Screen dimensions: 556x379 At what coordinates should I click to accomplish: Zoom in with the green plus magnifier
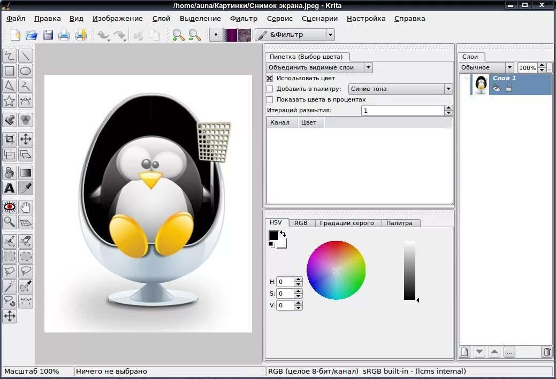(x=178, y=35)
